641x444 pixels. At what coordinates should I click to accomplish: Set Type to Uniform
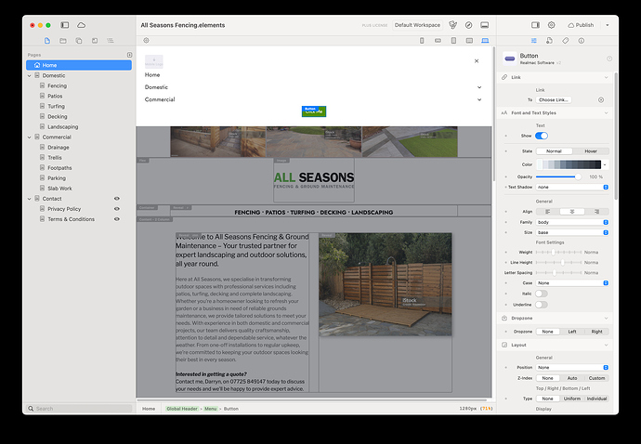pos(572,398)
